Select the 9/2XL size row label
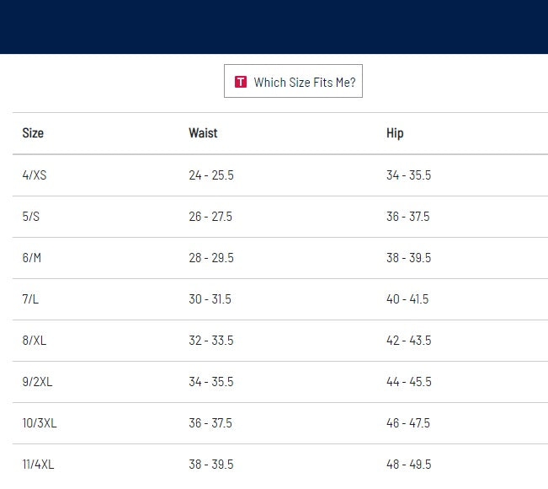The width and height of the screenshot is (548, 489). [37, 382]
